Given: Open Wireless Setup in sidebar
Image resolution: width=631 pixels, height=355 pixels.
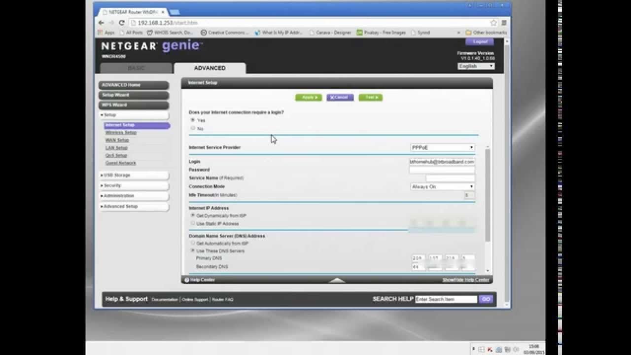Looking at the screenshot, I should [x=121, y=133].
